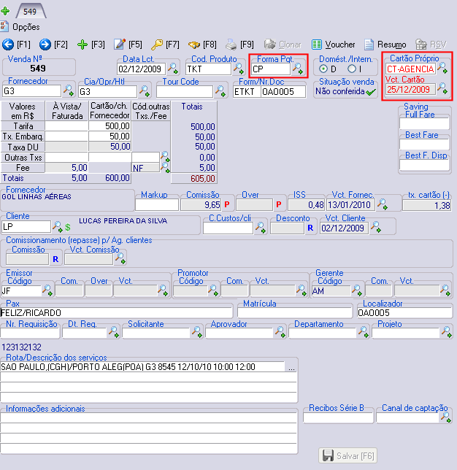
Task: Click the green dollar sign beside Cliente
Action: pos(68,228)
